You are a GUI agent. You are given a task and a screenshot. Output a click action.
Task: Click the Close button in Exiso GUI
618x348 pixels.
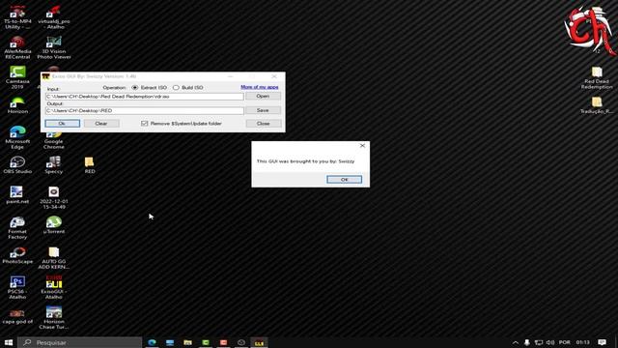(x=264, y=124)
